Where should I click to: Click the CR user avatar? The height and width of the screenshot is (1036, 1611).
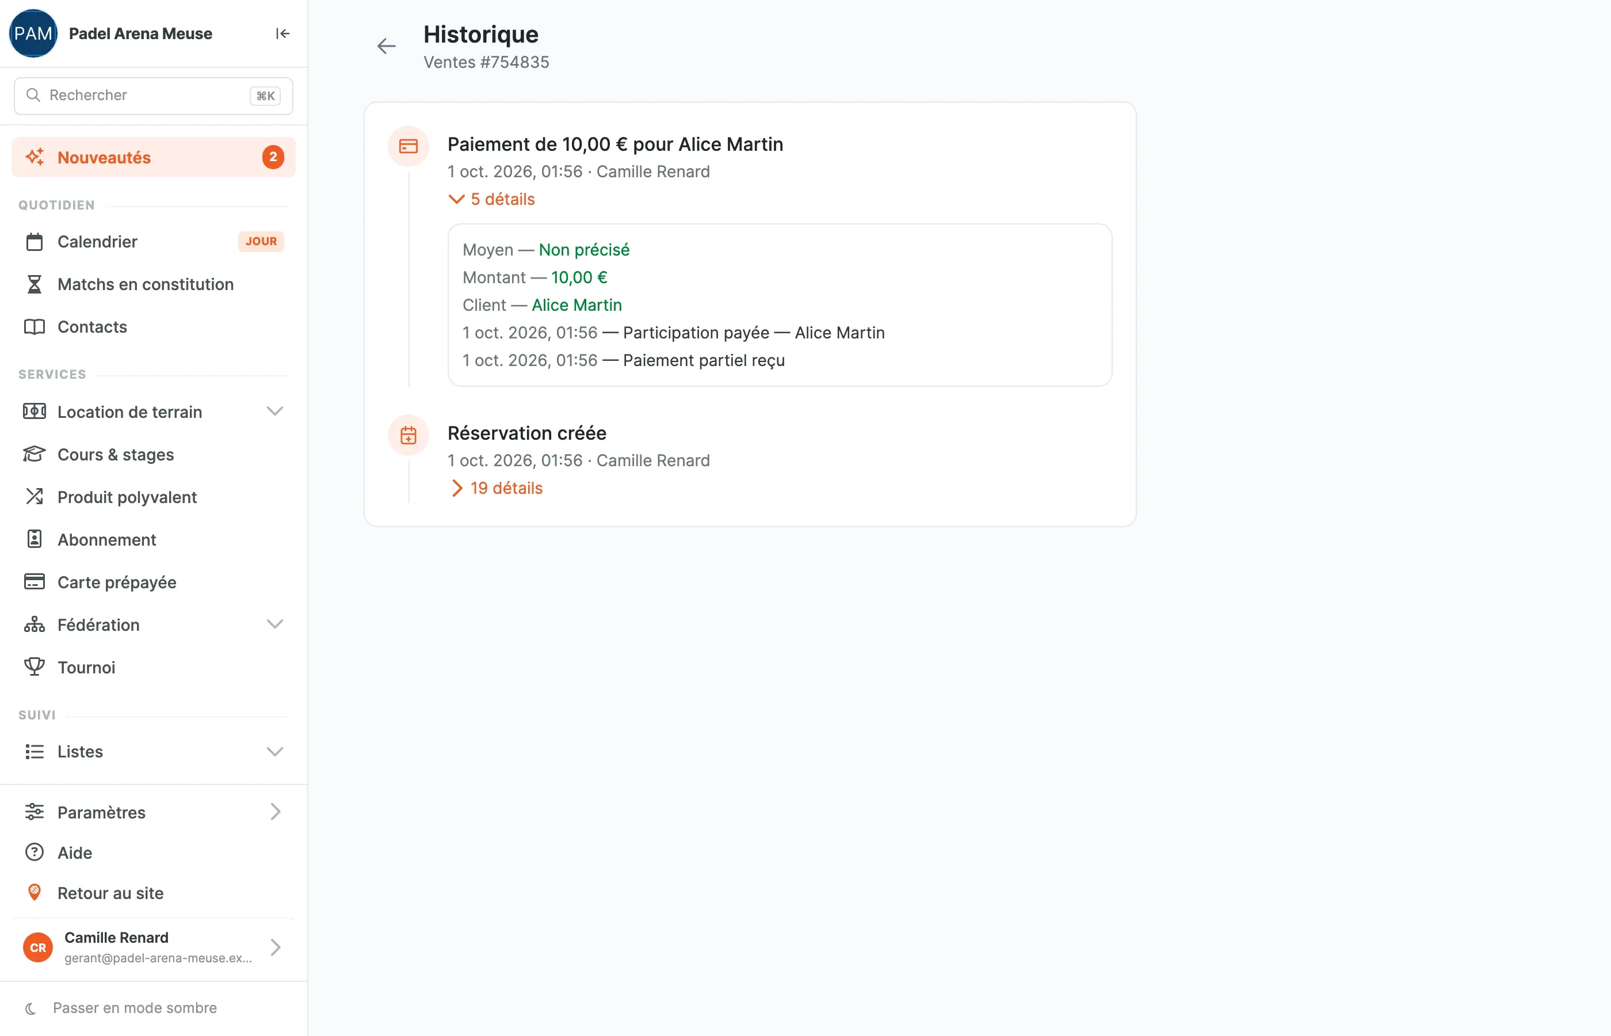pyautogui.click(x=39, y=947)
